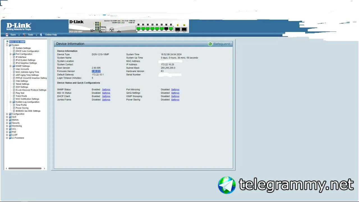Click the IP Interface page icon
This screenshot has height=202, width=359.
pyautogui.click(x=14, y=57)
